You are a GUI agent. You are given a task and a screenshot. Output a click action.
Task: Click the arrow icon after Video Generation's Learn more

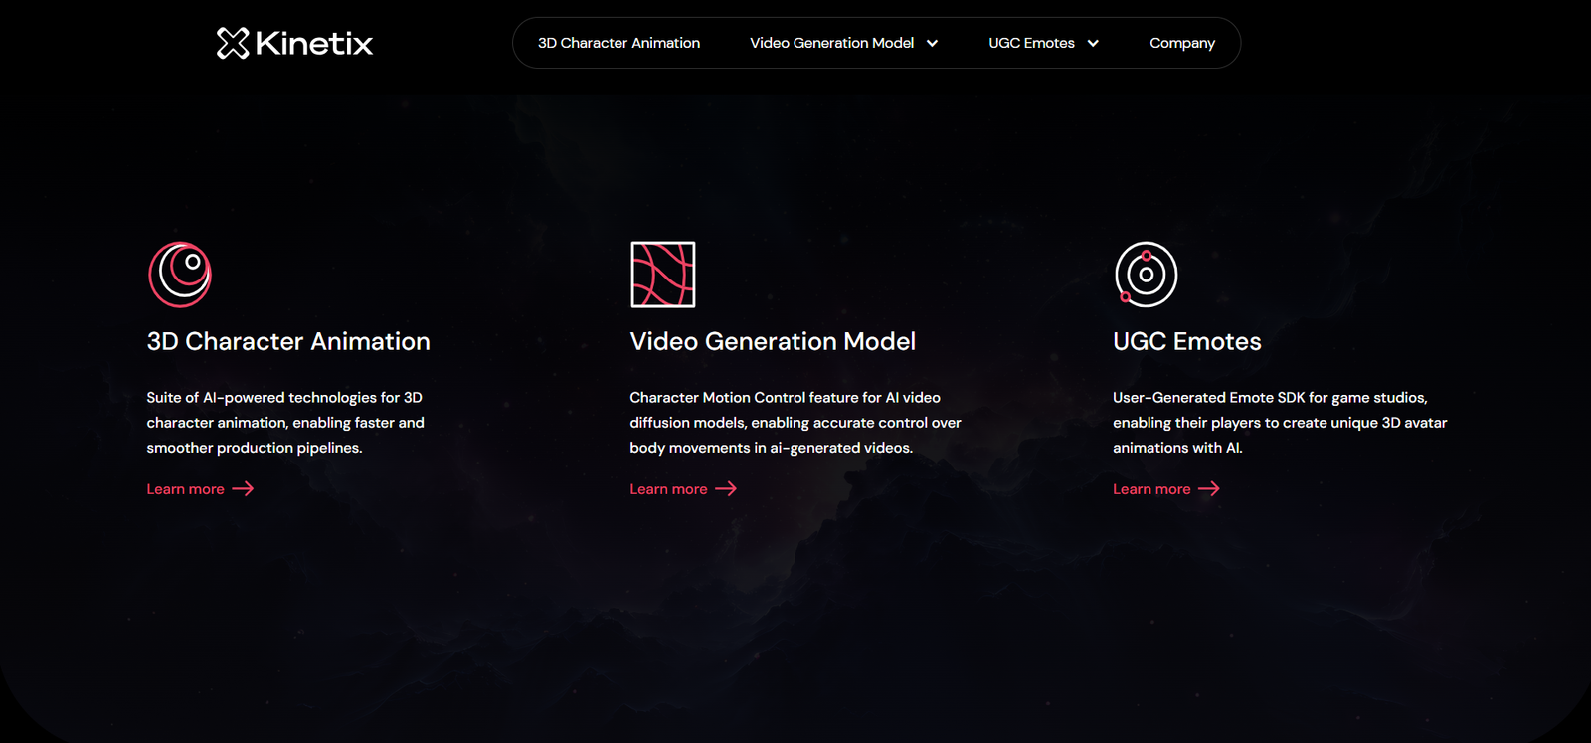[726, 489]
